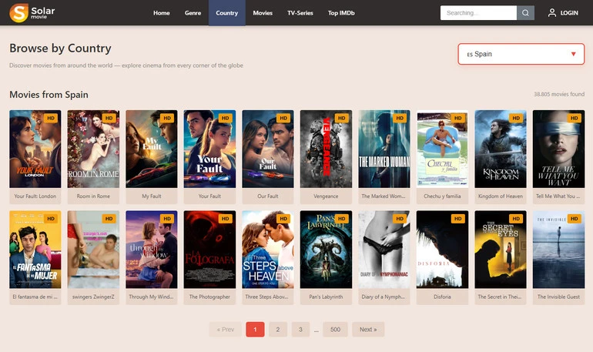Click the 'Your Fault: London' title text

[35, 196]
